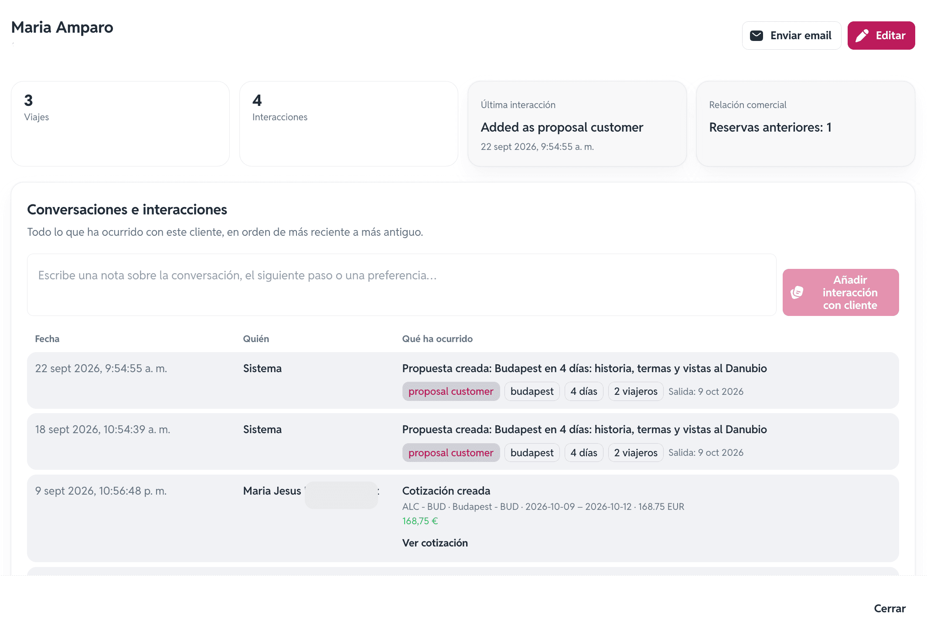Click the Reservas anteriores: 1 text
927x638 pixels.
pos(770,127)
